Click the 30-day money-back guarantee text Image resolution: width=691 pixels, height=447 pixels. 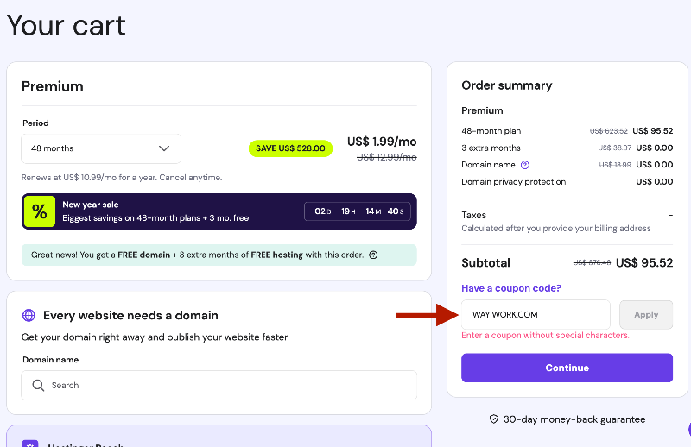[574, 419]
